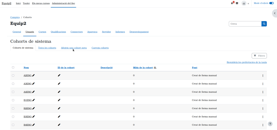Image resolution: width=277 pixels, height=130 pixels.
Task: Tick the select-all checkbox in table header
Action: pyautogui.click(x=13, y=67)
